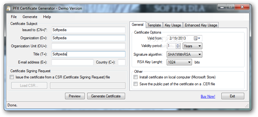This screenshot has width=258, height=117.
Task: Open the Years validity unit dropdown
Action: click(192, 46)
